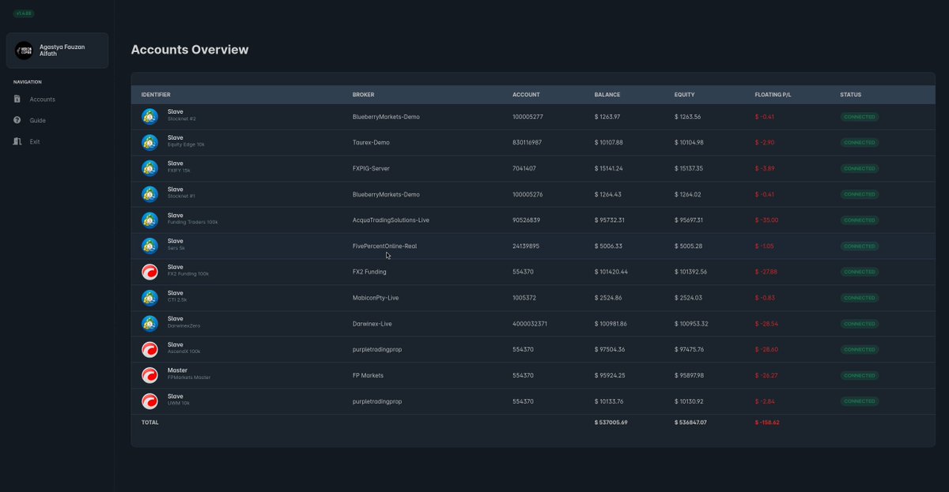The image size is (949, 492).
Task: Click the Guide question-mark icon
Action: click(x=17, y=120)
